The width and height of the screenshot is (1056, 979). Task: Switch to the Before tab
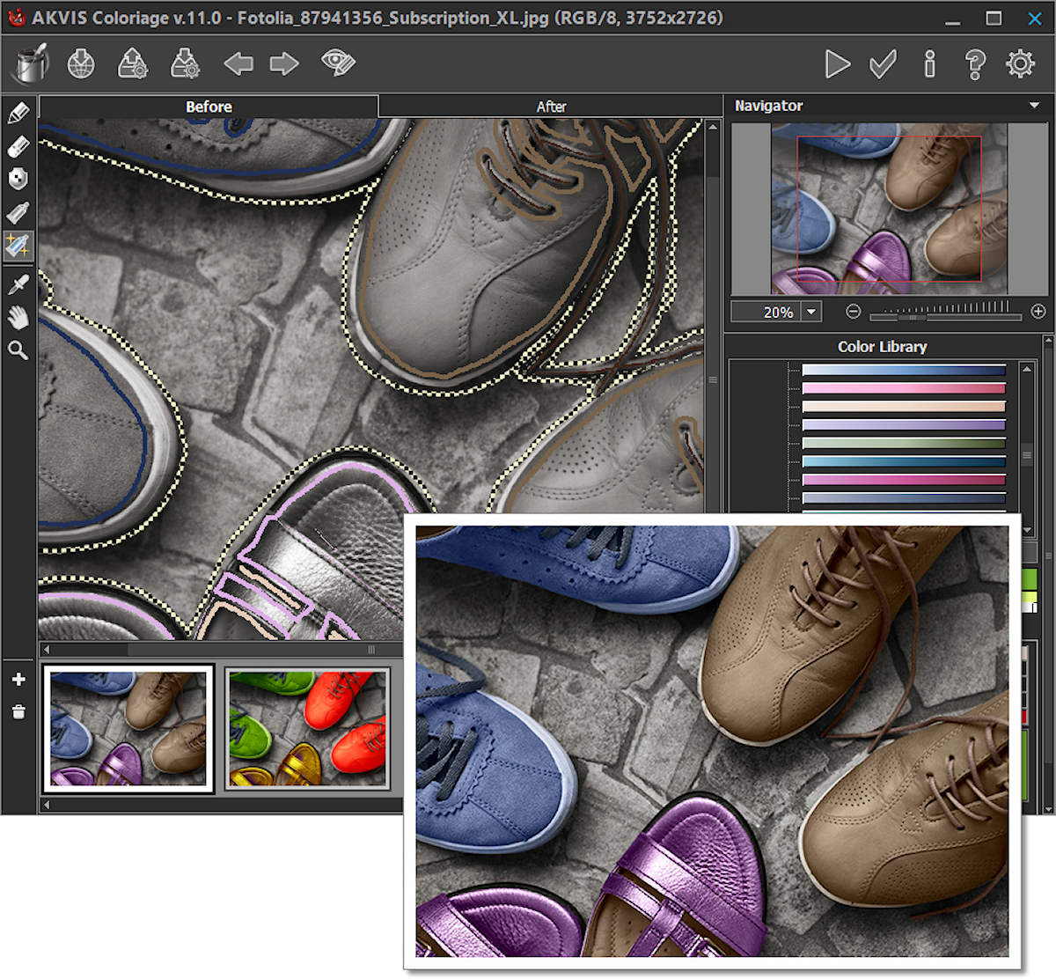click(x=209, y=107)
